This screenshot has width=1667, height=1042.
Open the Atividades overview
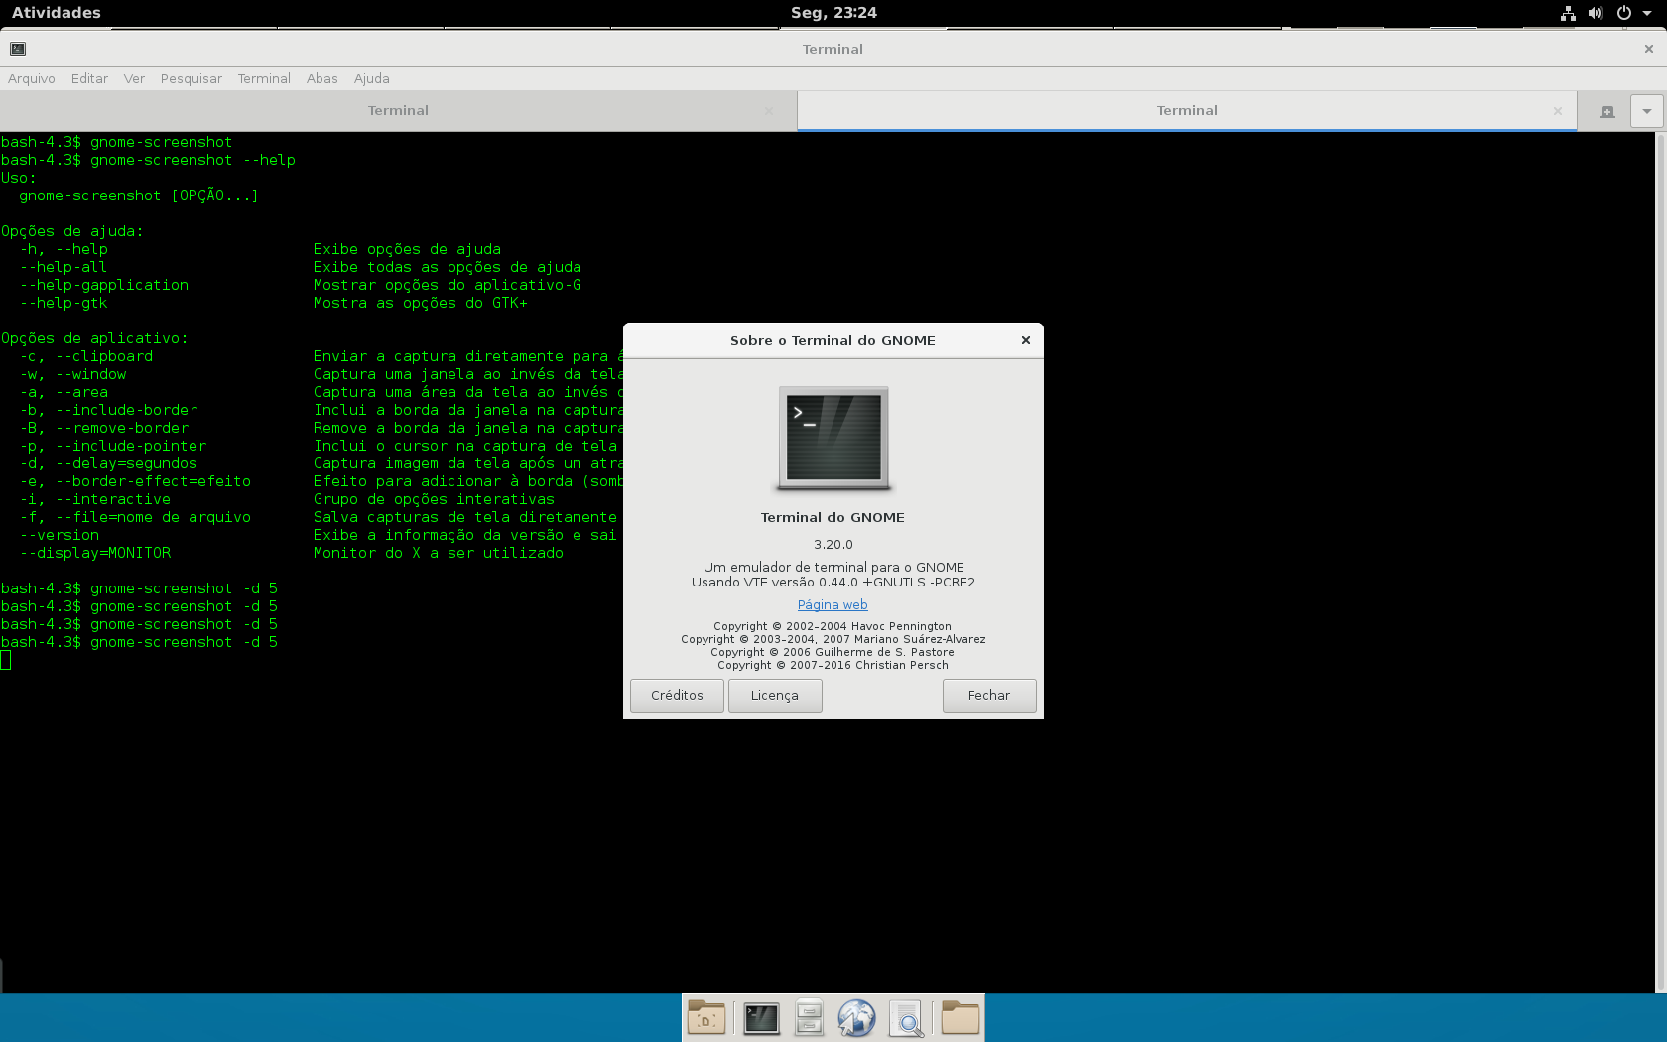coord(57,13)
